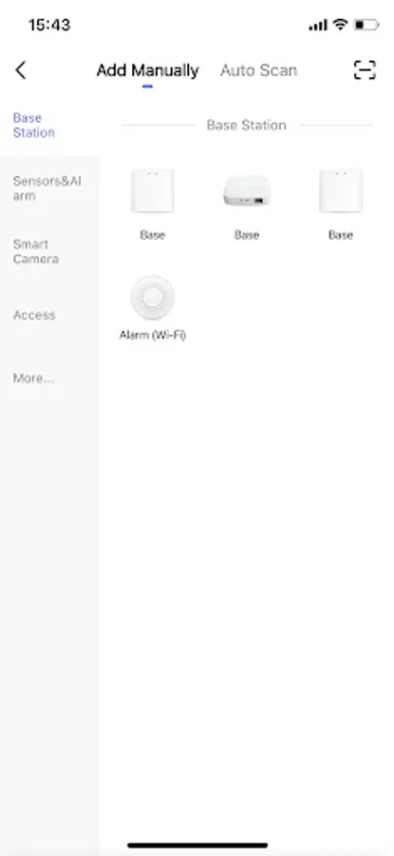Tap the battery indicator in status bar
Viewport: 394px width, 856px height.
366,25
